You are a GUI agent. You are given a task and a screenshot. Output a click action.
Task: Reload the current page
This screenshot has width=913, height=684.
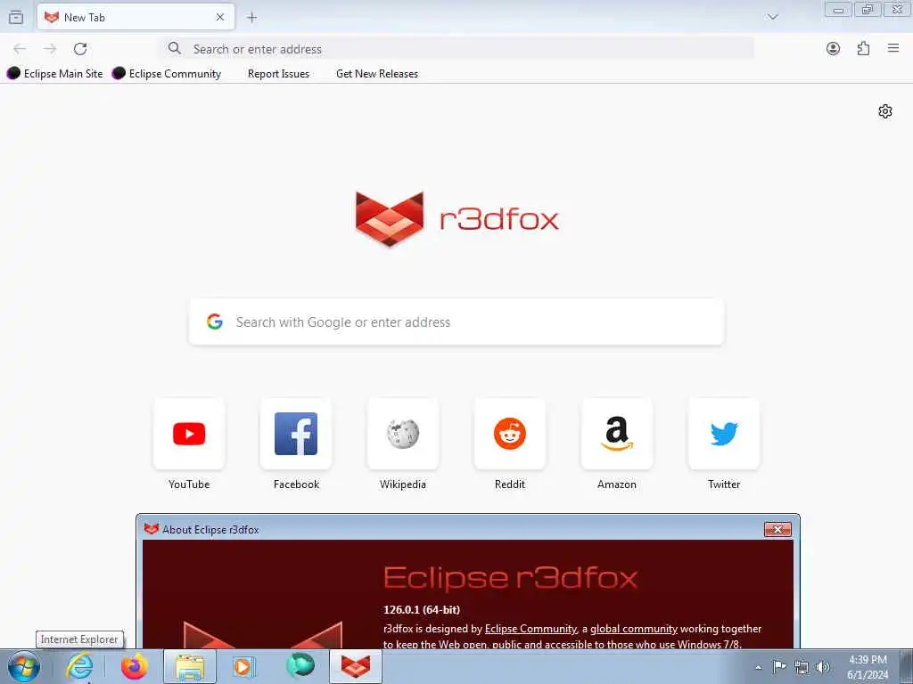click(x=80, y=49)
